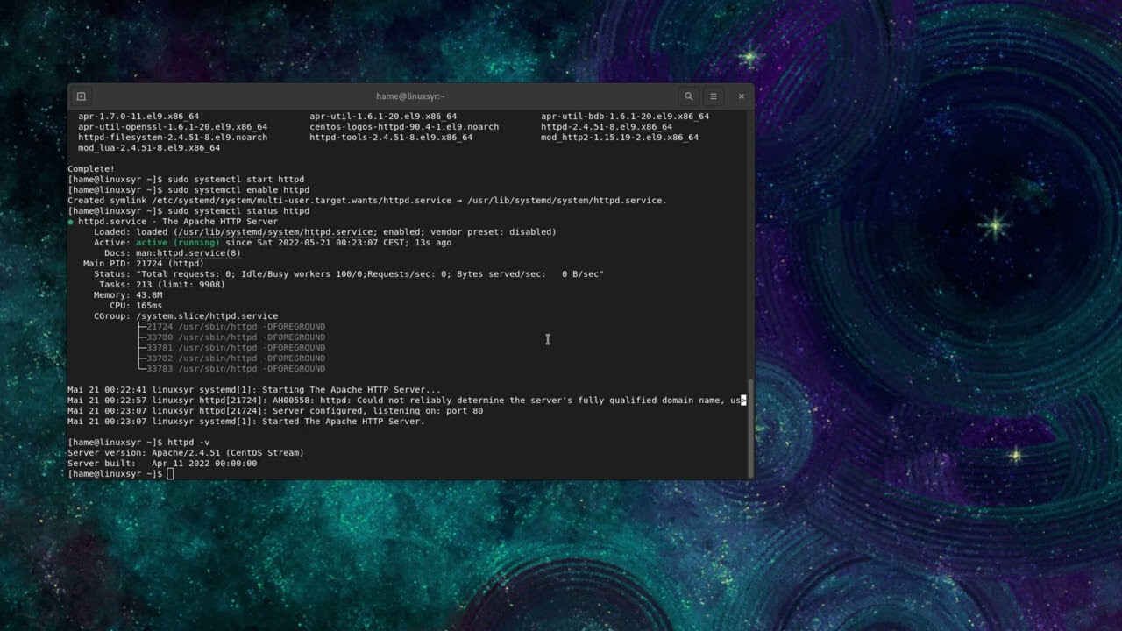Click process line 33781 /usr/sbin/httpd
This screenshot has height=631, width=1122.
231,348
